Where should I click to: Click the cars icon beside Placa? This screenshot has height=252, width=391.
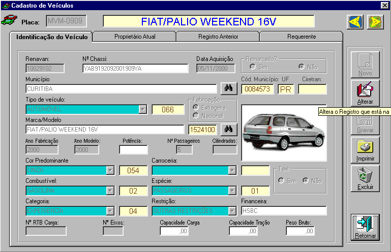9,20
